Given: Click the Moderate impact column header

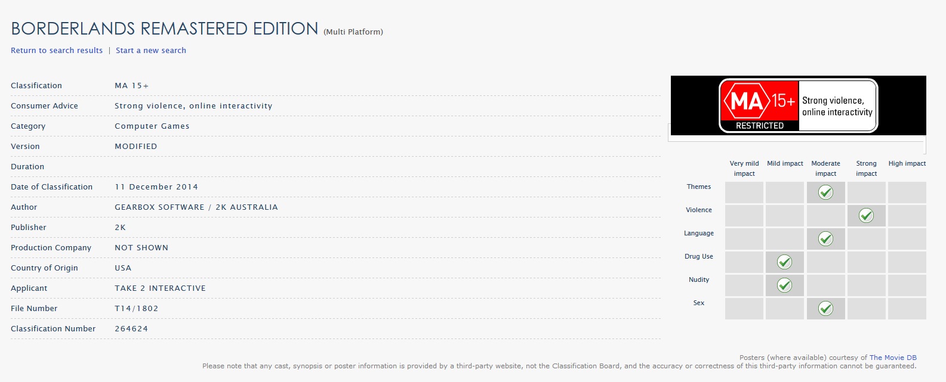Looking at the screenshot, I should (825, 169).
